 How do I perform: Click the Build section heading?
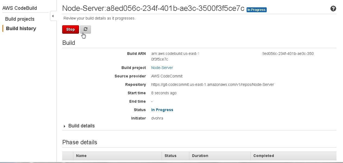[69, 43]
